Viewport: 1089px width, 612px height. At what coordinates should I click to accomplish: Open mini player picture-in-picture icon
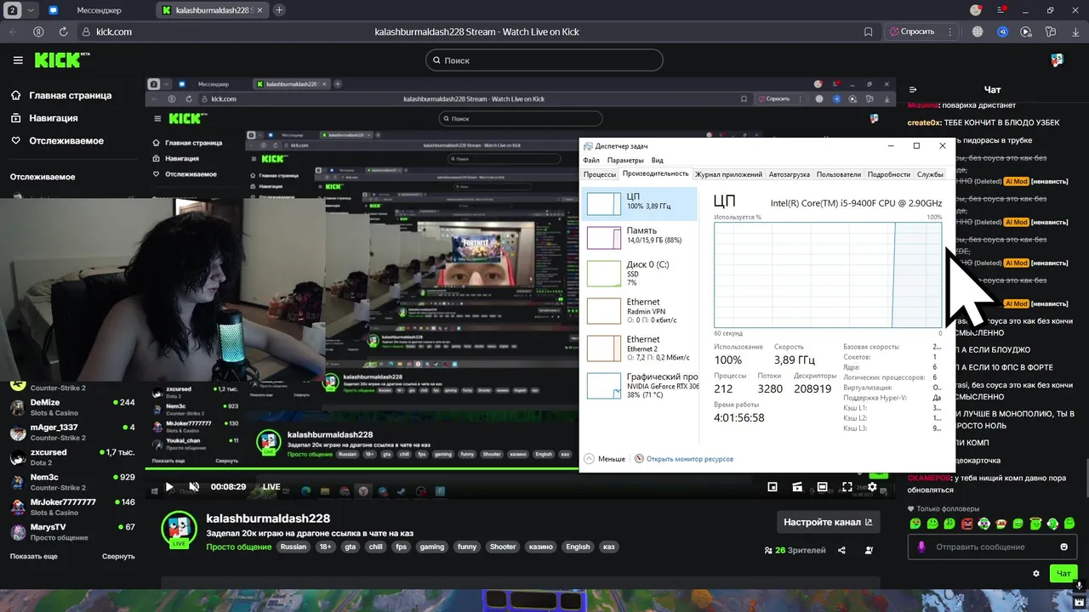click(x=773, y=487)
